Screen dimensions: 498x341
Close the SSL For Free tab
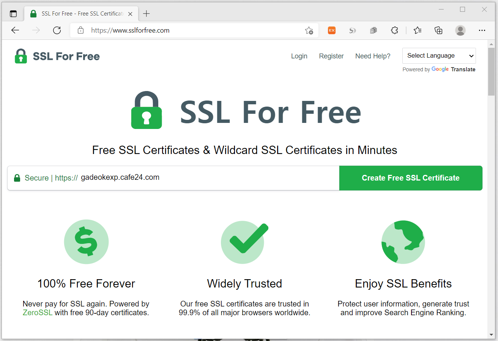130,14
